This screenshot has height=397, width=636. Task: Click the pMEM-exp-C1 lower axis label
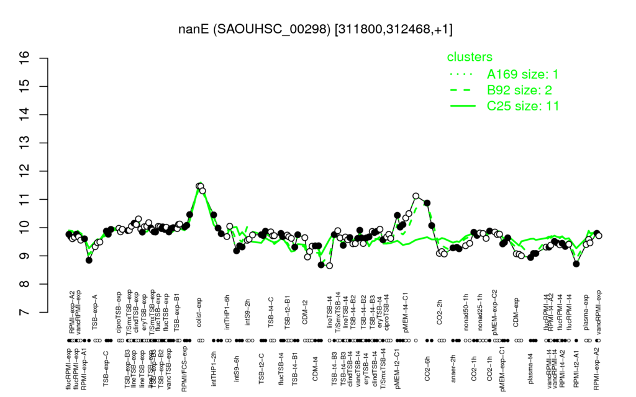(502, 368)
